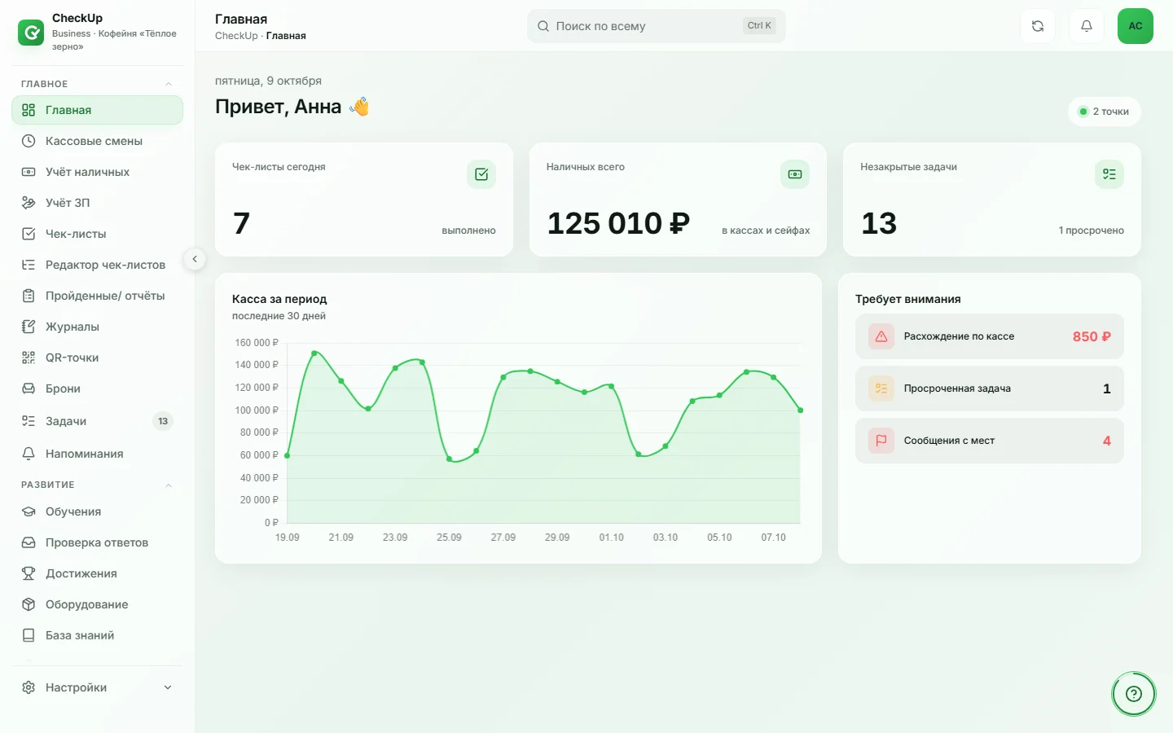Screen dimensions: 1173x733
Task: Click the 1 просрочено label
Action: [1091, 230]
